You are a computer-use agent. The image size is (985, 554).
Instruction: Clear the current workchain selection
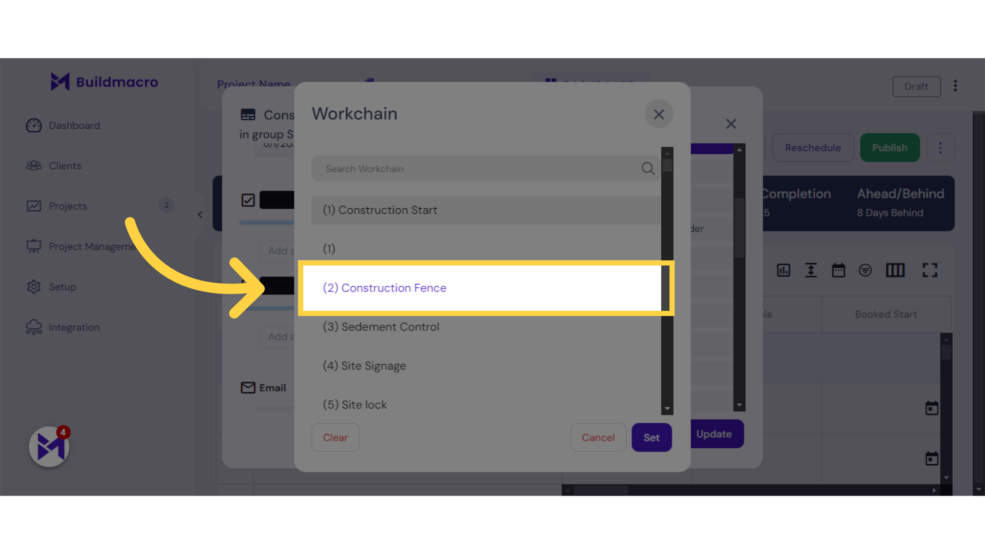(335, 437)
